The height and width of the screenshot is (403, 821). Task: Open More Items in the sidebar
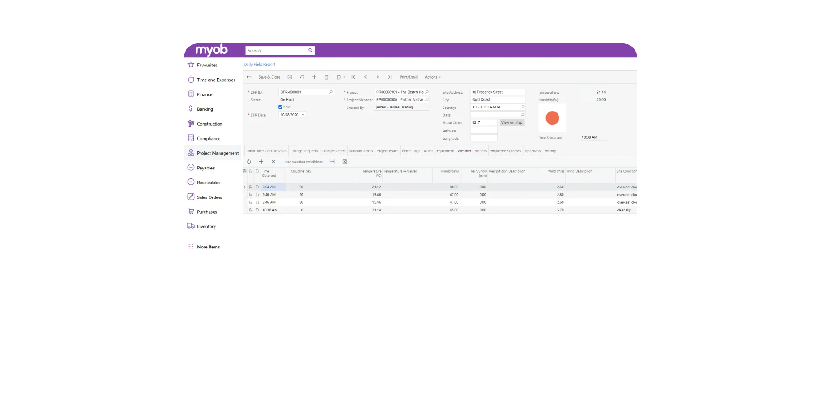click(x=204, y=247)
